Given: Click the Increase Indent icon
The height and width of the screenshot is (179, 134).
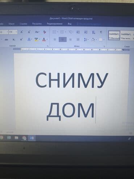Looking at the screenshot, I should pyautogui.click(x=85, y=32).
